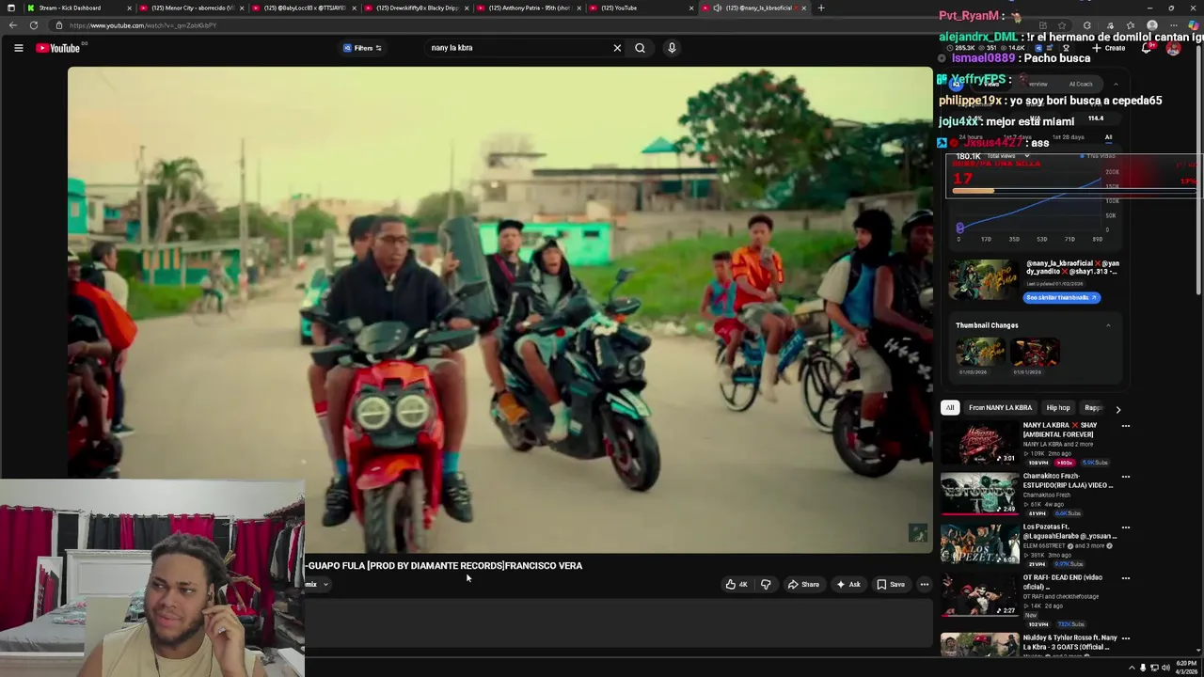The width and height of the screenshot is (1204, 677).
Task: Open the YouTube hamburger guide menu
Action: [x=18, y=48]
